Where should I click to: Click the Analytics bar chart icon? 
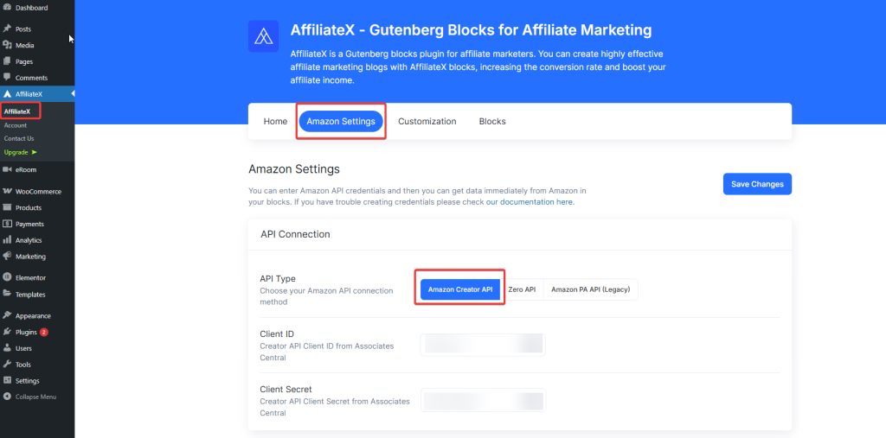click(x=7, y=240)
